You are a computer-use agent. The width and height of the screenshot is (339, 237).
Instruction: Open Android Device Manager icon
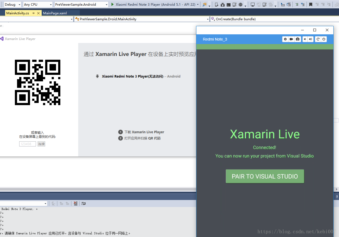point(216,5)
